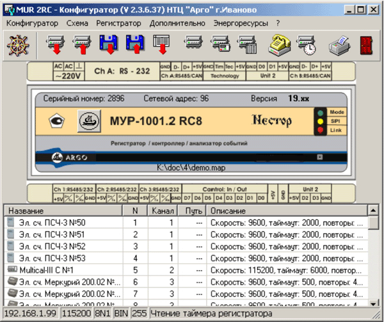The image size is (384, 322).
Task: Open the Энергоресурсы menu
Action: click(x=241, y=23)
